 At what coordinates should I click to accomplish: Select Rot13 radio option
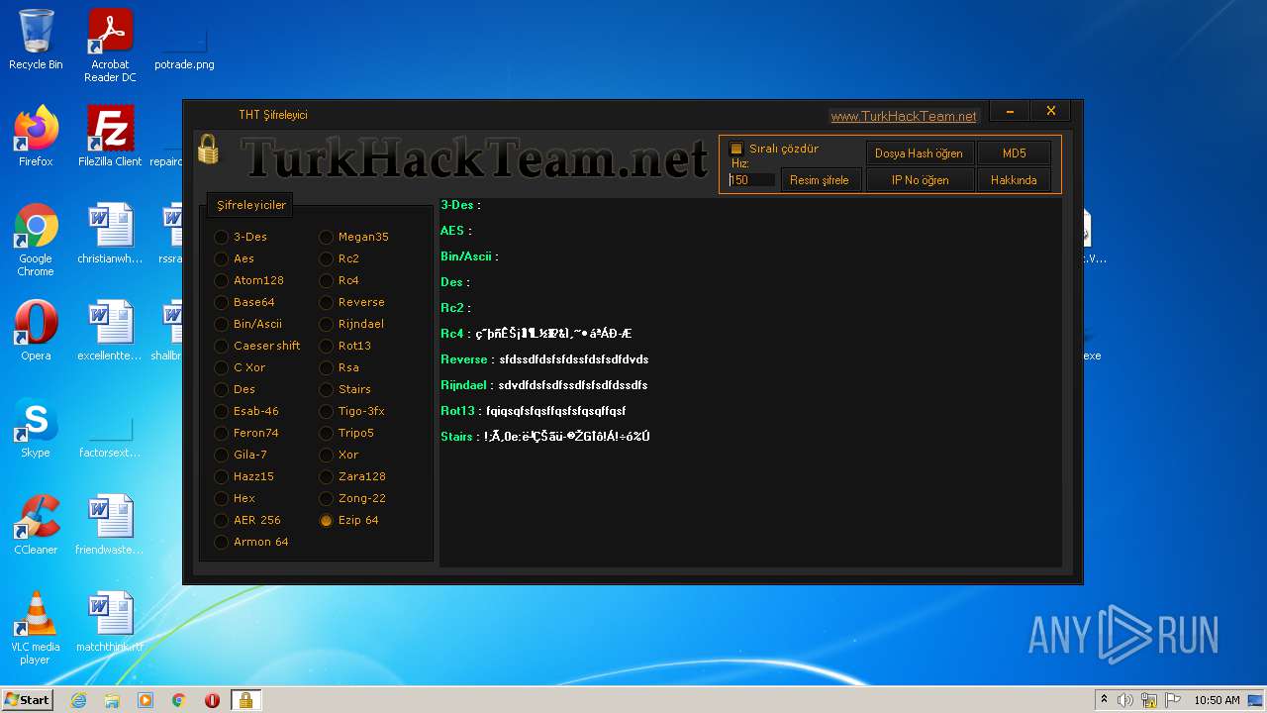(x=326, y=346)
